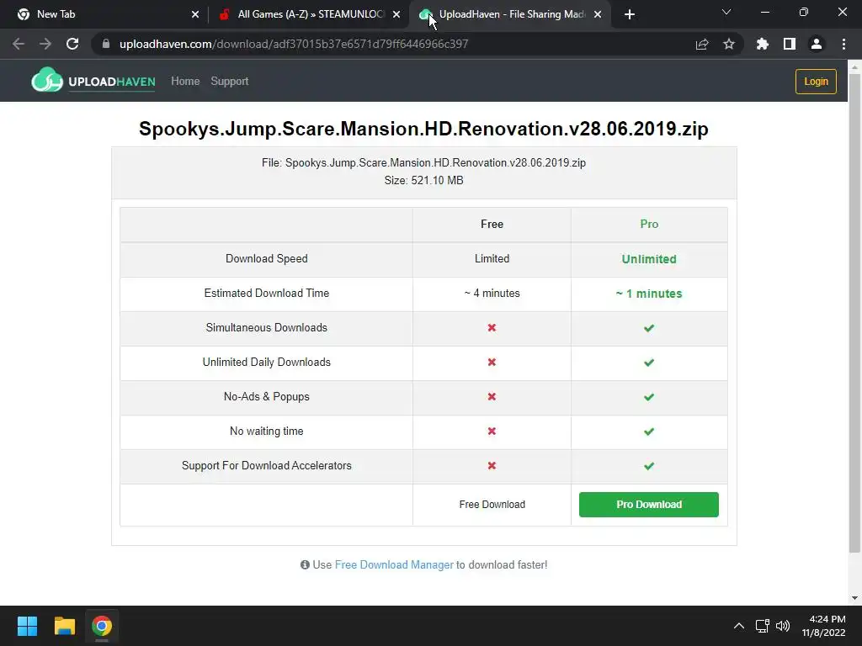This screenshot has width=862, height=646.
Task: Open the Support nav link
Action: pyautogui.click(x=229, y=82)
